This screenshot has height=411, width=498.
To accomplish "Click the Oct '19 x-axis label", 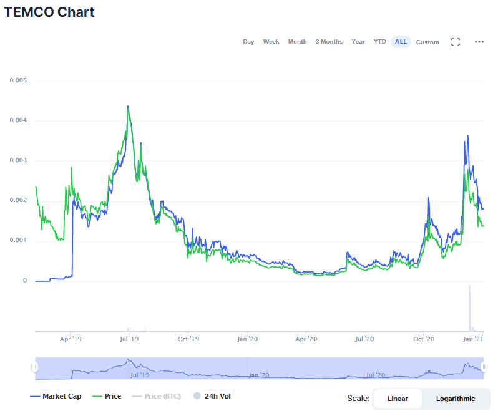I will pos(188,339).
